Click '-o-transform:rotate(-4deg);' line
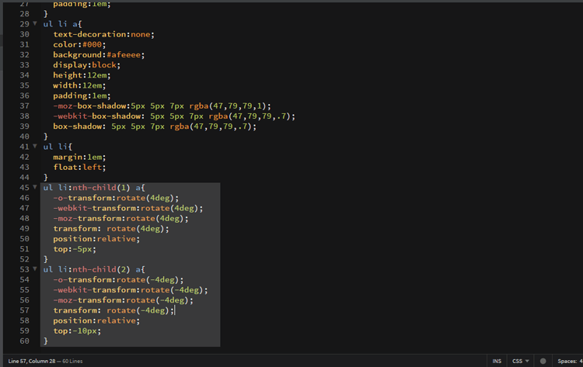 118,280
